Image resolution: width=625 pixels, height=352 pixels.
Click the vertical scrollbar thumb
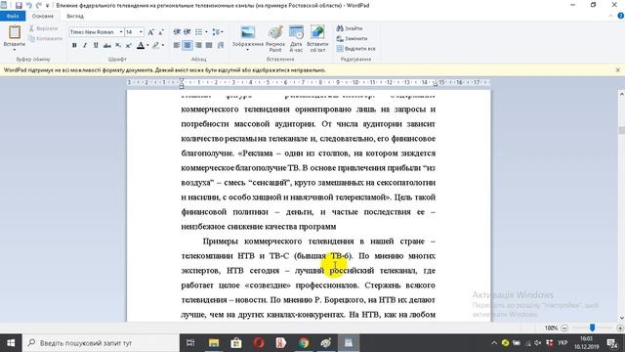tap(621, 130)
